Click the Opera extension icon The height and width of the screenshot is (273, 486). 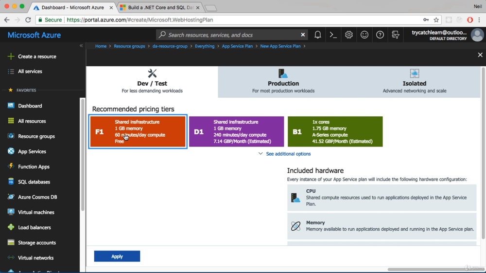[x=470, y=20]
